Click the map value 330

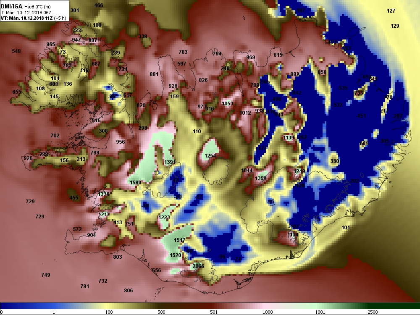[x=335, y=161]
